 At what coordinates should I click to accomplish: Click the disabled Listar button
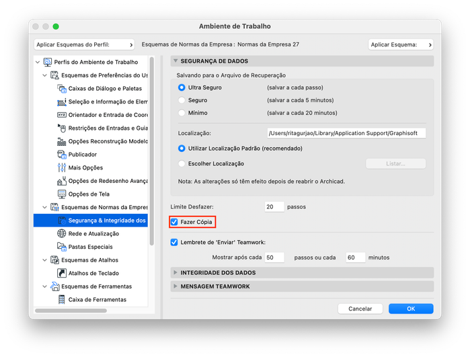coord(395,163)
